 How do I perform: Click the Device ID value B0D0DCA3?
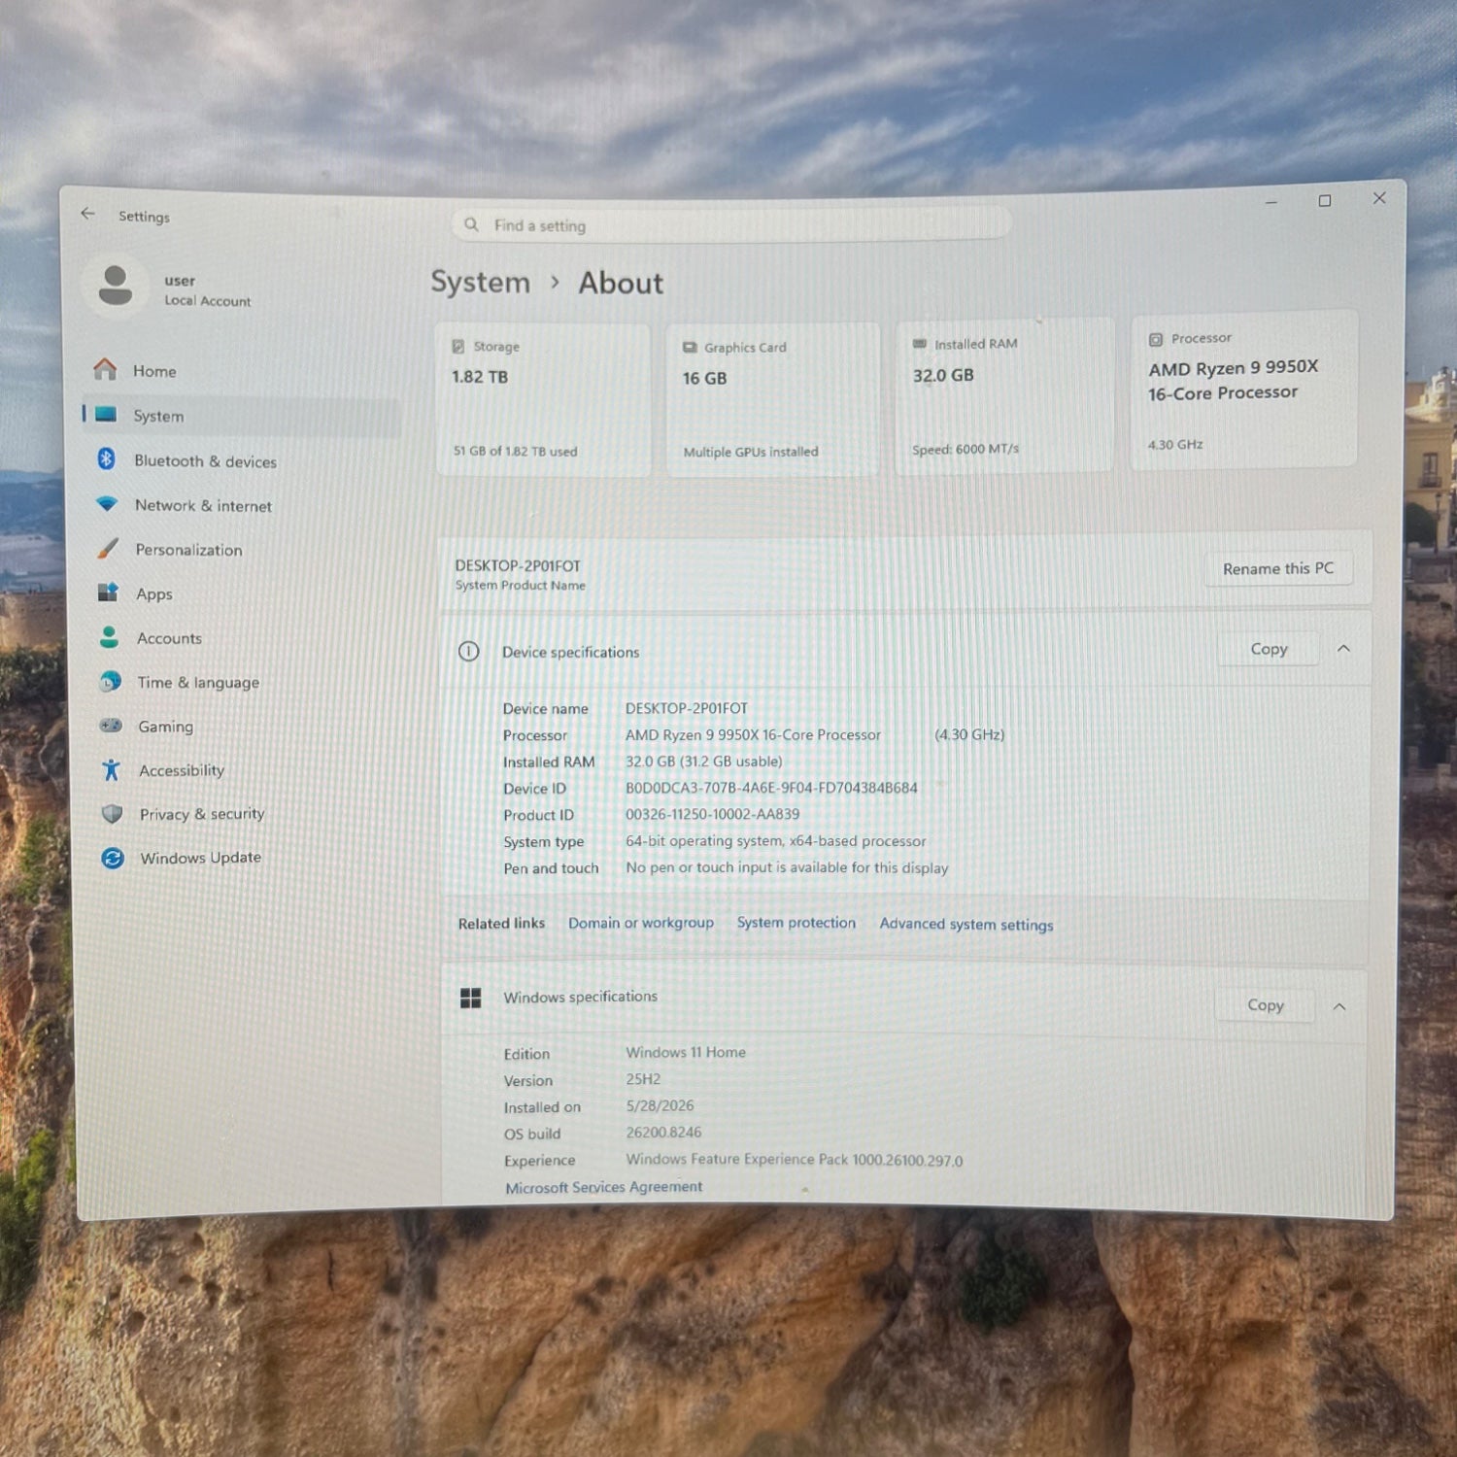pyautogui.click(x=771, y=788)
